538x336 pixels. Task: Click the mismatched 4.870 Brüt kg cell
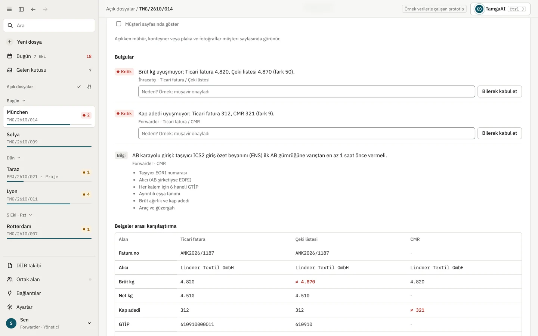tap(305, 282)
